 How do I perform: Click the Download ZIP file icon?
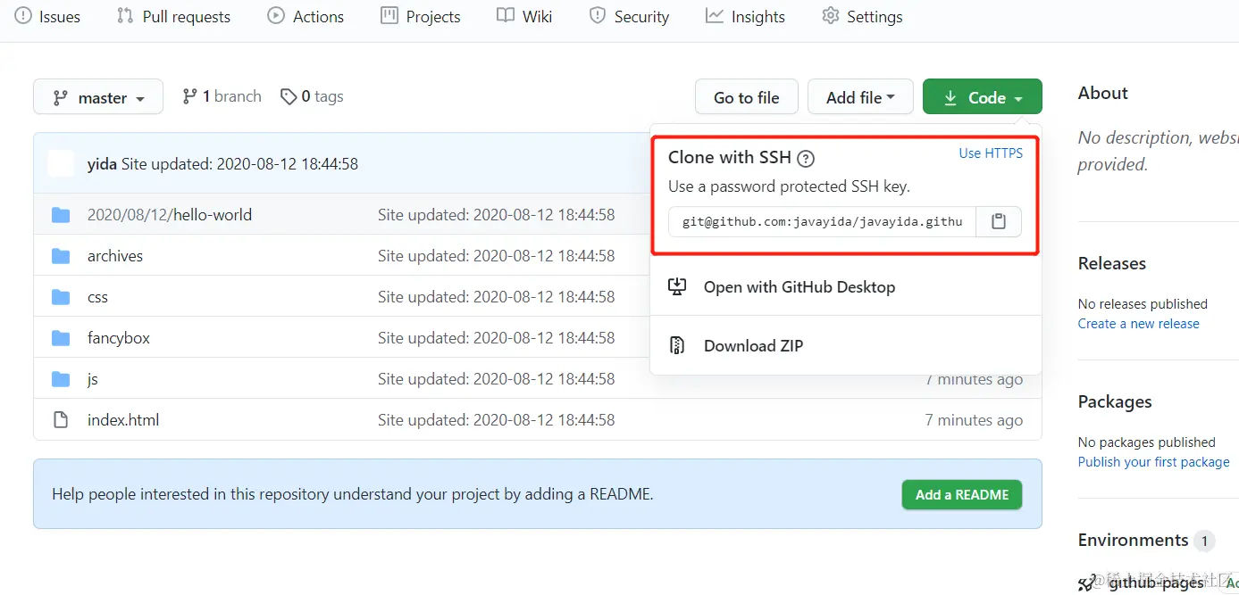[x=677, y=345]
